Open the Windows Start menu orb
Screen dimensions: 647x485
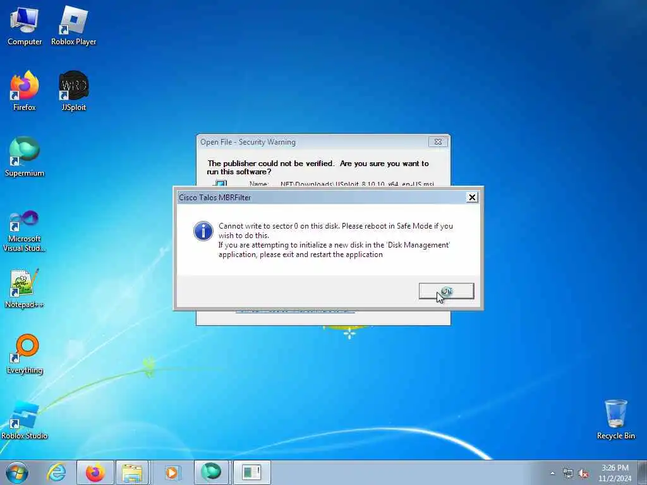[17, 472]
